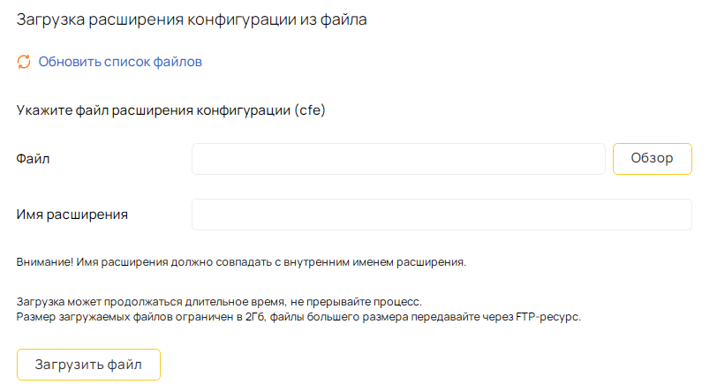Image resolution: width=717 pixels, height=392 pixels.
Task: Click the 'Внимание!' word in the warning
Action: (x=45, y=262)
